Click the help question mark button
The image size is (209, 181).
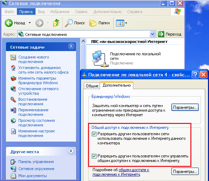(x=195, y=74)
